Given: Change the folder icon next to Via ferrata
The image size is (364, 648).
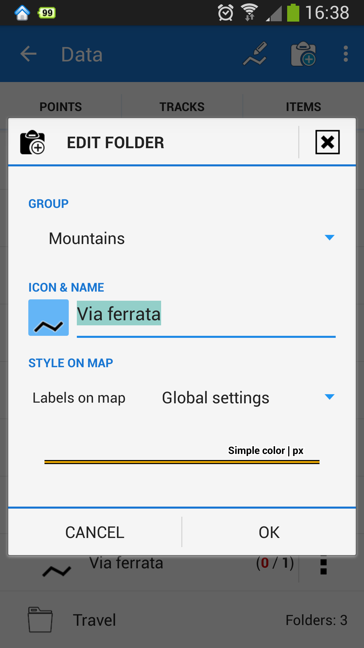Looking at the screenshot, I should (x=49, y=318).
